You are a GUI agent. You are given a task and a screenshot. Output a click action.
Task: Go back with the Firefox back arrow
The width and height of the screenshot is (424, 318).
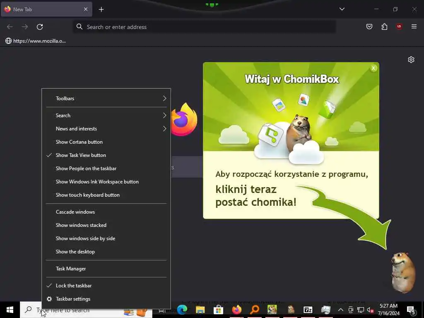[x=10, y=27]
